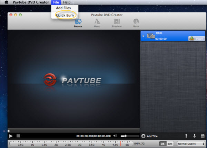
Task: Click the red capacity limit marker
Action: click(x=120, y=144)
